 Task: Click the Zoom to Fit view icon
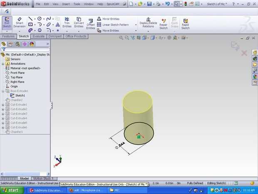pyautogui.click(x=121, y=38)
